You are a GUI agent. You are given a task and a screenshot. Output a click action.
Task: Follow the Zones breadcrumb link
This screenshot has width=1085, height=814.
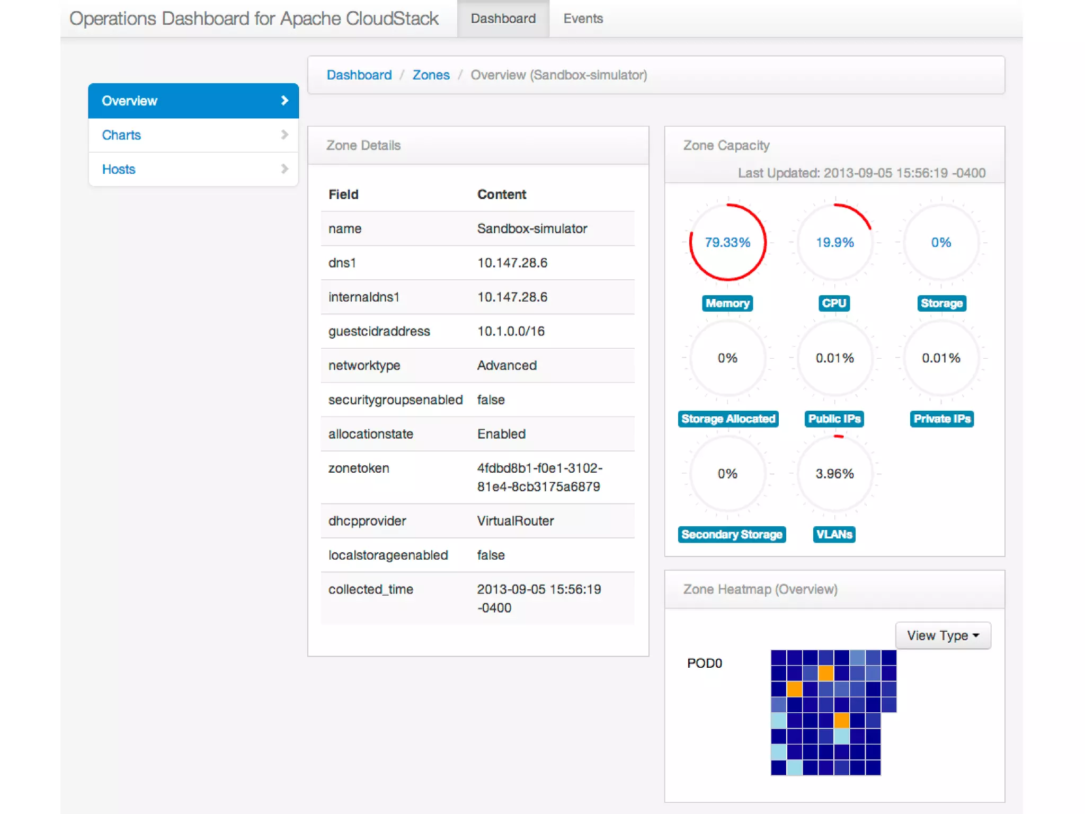[x=431, y=75]
